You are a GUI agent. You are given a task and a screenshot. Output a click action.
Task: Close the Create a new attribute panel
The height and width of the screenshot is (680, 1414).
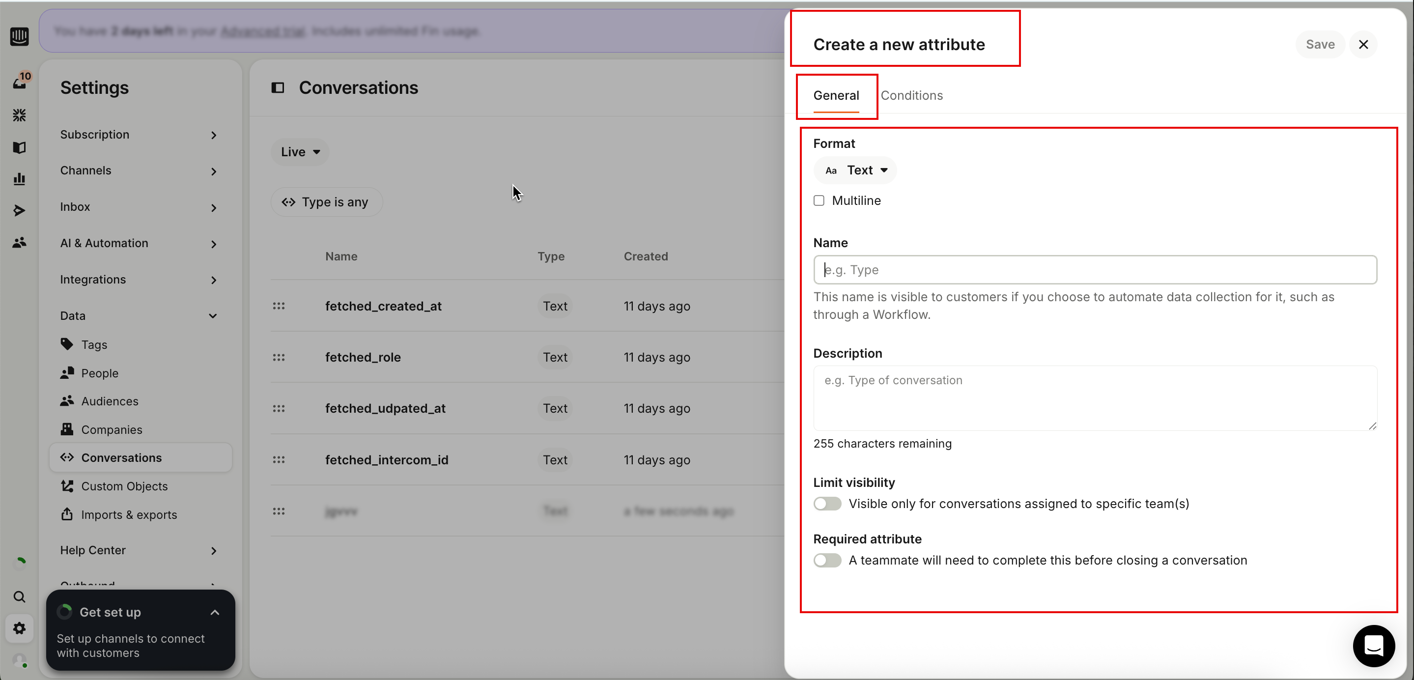1363,44
